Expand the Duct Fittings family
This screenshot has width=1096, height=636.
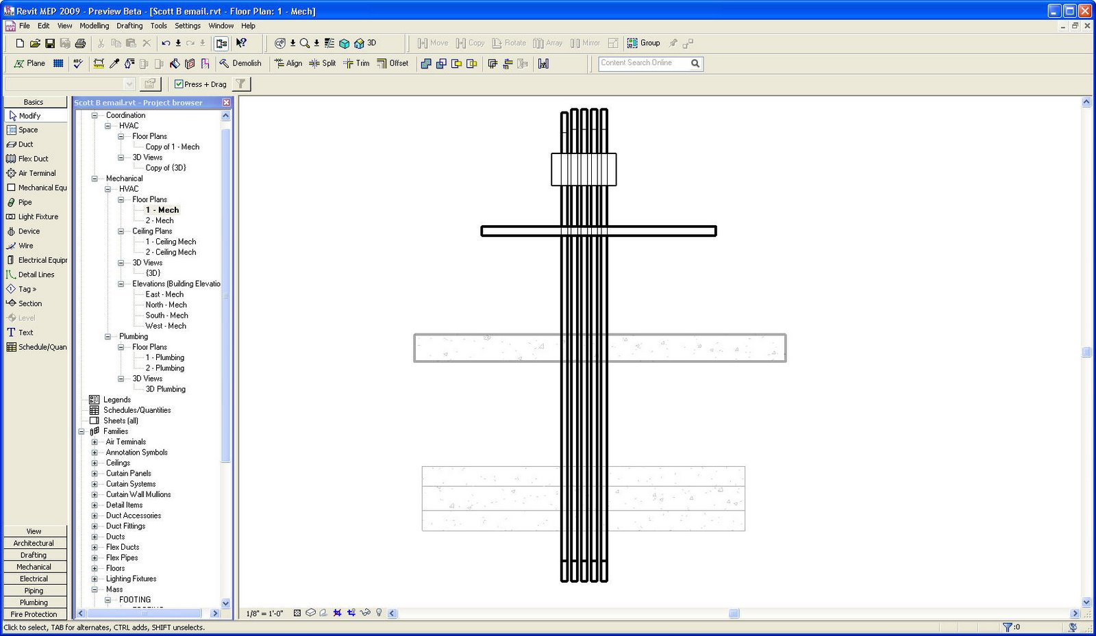pyautogui.click(x=95, y=526)
